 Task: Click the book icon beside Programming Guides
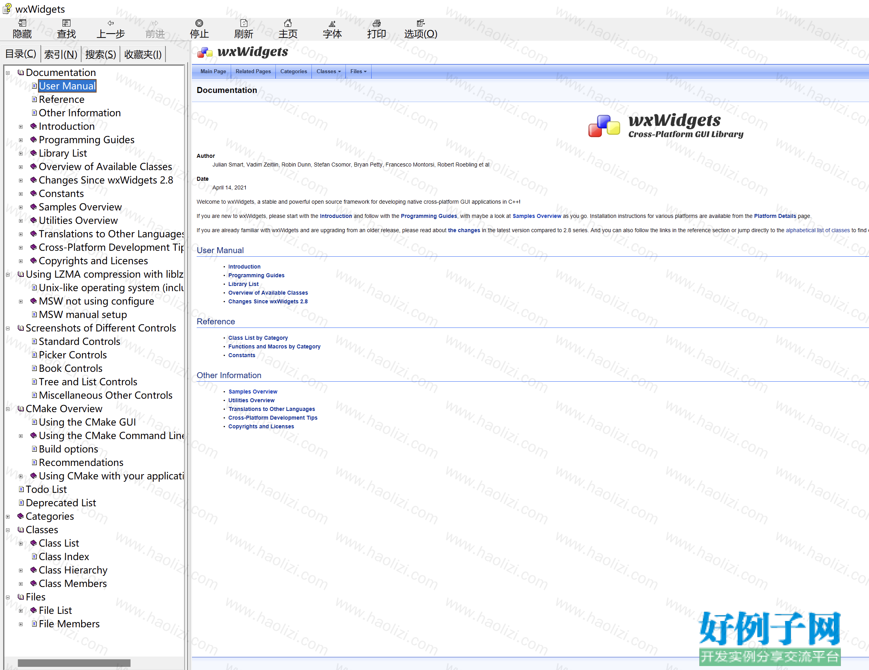(x=34, y=140)
